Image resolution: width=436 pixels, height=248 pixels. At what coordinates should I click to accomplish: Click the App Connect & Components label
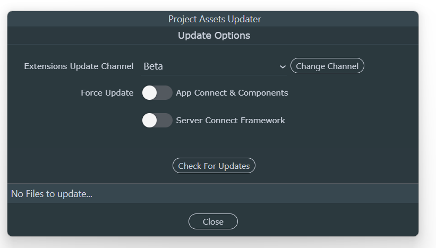[x=232, y=93]
